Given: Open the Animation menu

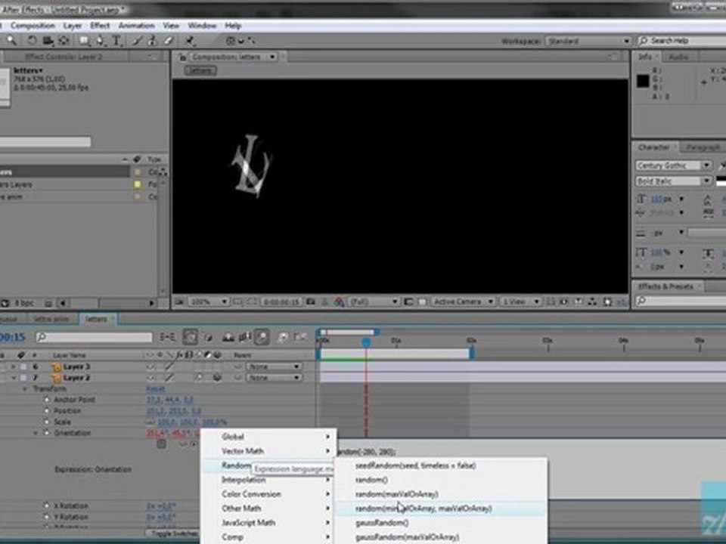Looking at the screenshot, I should [136, 26].
